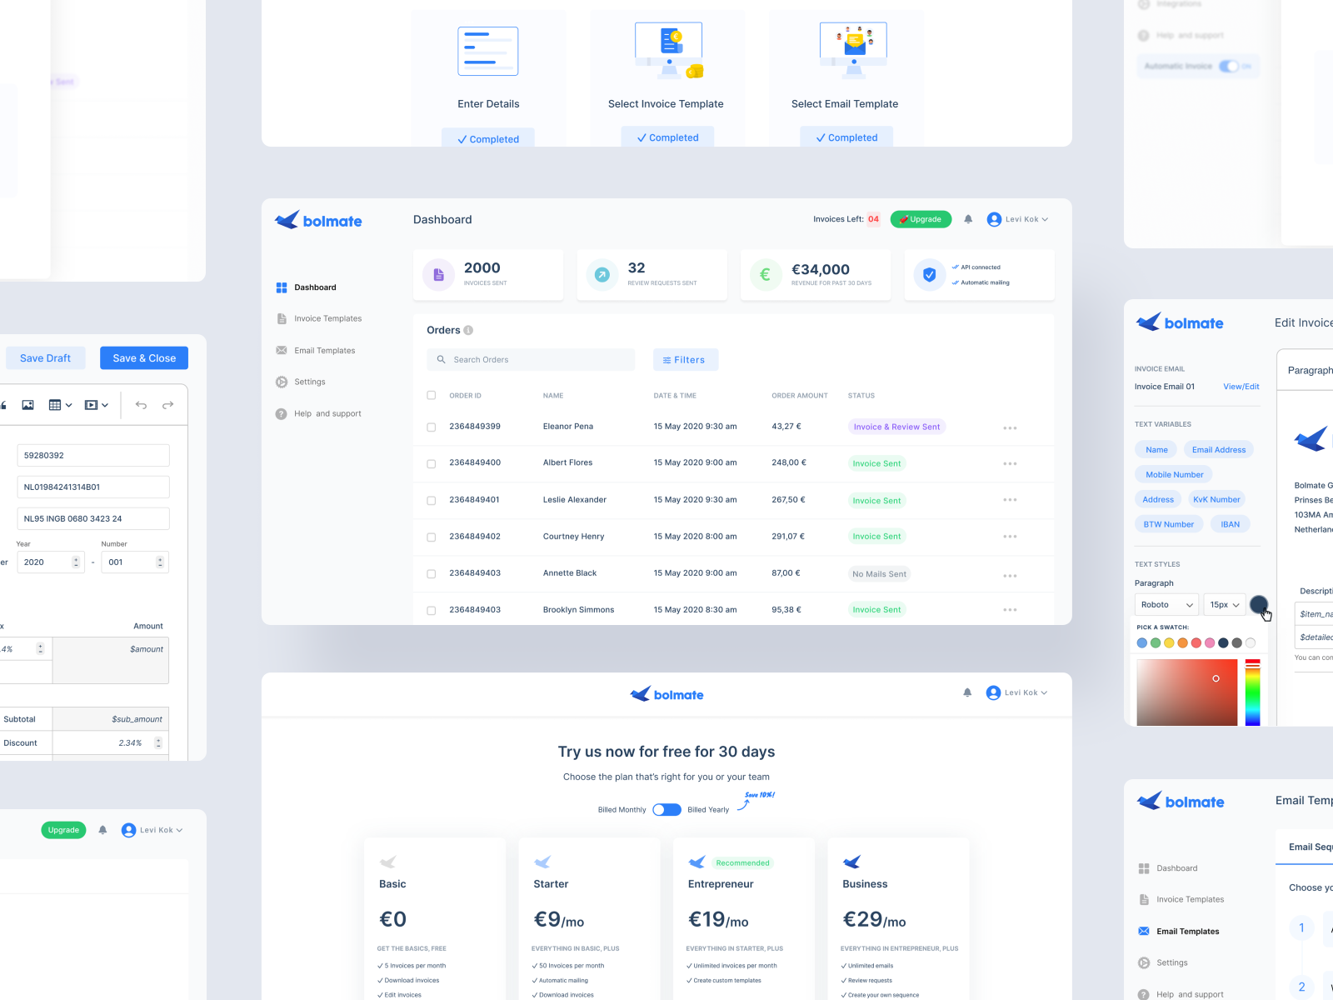Image resolution: width=1333 pixels, height=1000 pixels.
Task: Open insert video dropdown in editor toolbar
Action: 97,405
